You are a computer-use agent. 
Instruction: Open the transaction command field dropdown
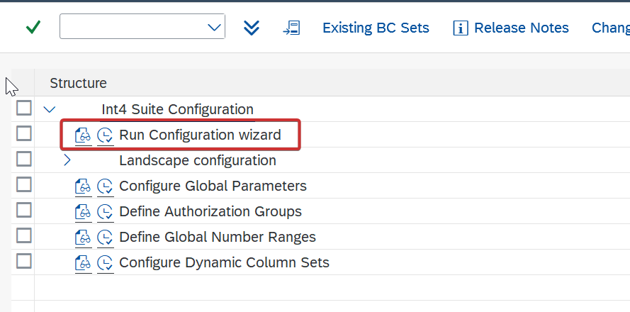click(x=214, y=28)
